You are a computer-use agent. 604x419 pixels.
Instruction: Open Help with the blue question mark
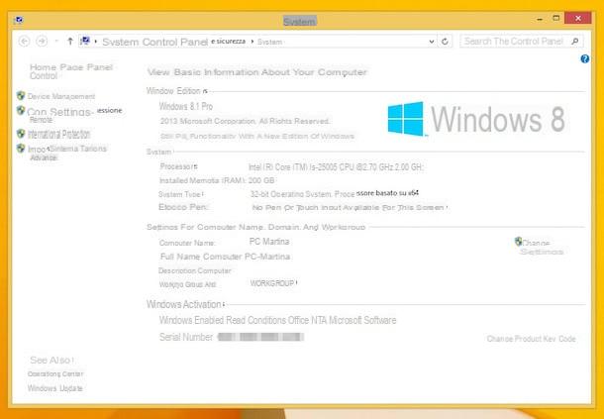point(585,59)
